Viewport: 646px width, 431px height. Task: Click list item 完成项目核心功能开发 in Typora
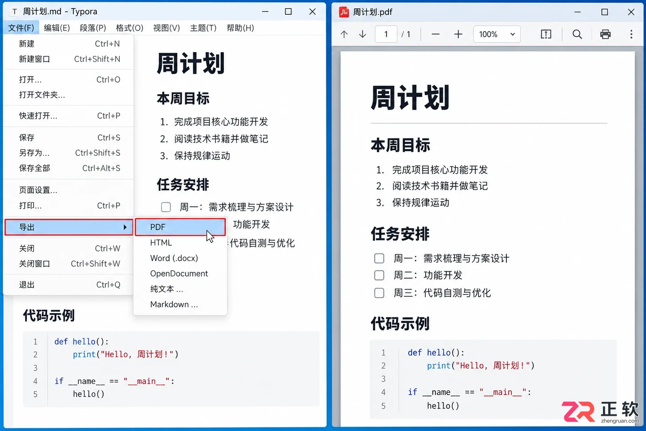(x=221, y=122)
